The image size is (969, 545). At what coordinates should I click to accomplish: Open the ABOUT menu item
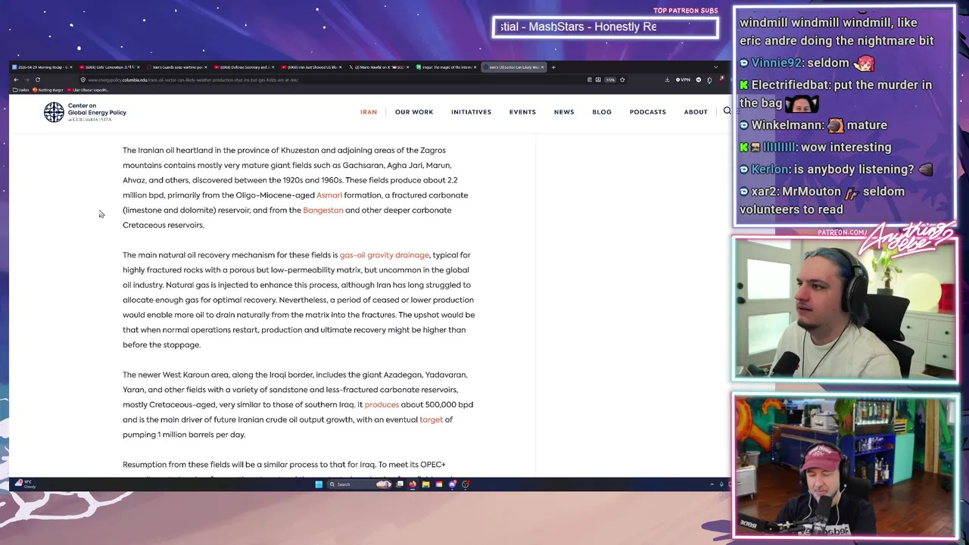(696, 112)
